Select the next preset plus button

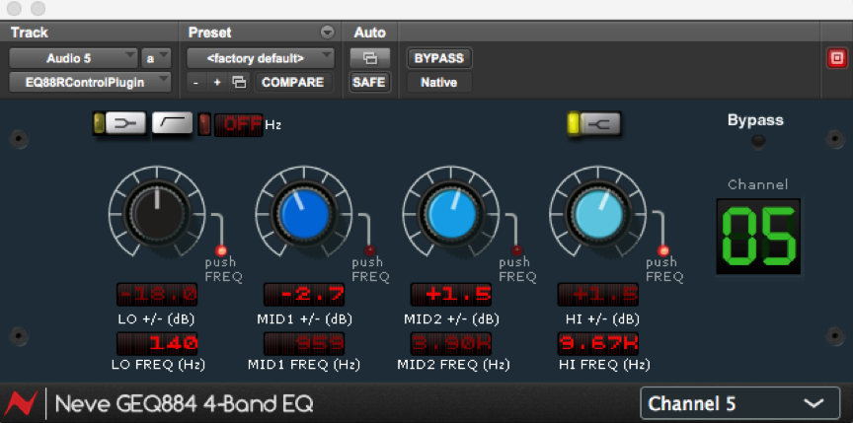(x=217, y=83)
